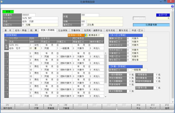The height and width of the screenshot is (113, 175).
Task: Click the 社員番号 field 000001
Action: pyautogui.click(x=29, y=15)
